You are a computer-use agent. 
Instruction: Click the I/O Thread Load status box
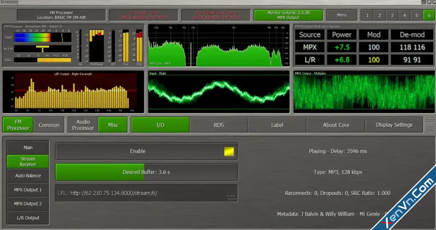[x=216, y=15]
